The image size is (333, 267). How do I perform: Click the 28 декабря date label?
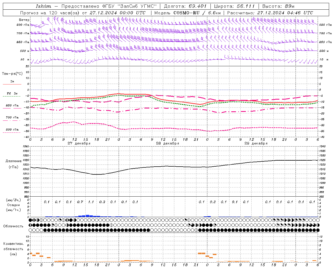(167, 143)
